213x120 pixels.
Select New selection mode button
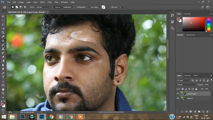click(13, 7)
